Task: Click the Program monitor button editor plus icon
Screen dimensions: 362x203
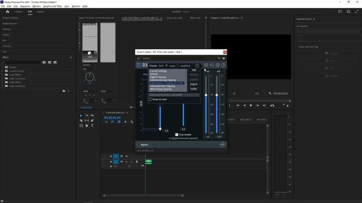Action: point(288,105)
